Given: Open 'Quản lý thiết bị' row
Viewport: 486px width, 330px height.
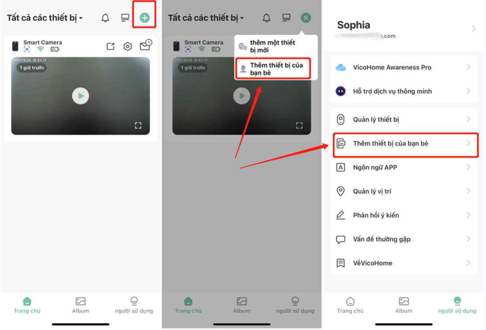Looking at the screenshot, I should pos(403,120).
